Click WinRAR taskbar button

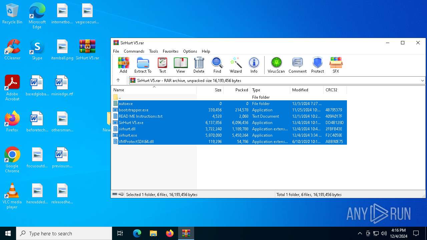(186, 233)
